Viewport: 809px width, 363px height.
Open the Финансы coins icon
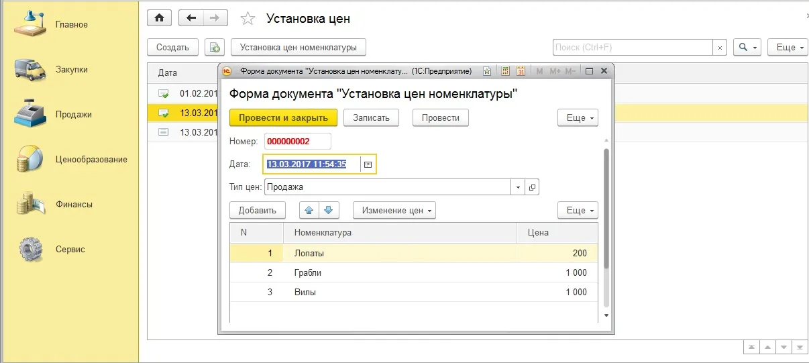(30, 205)
